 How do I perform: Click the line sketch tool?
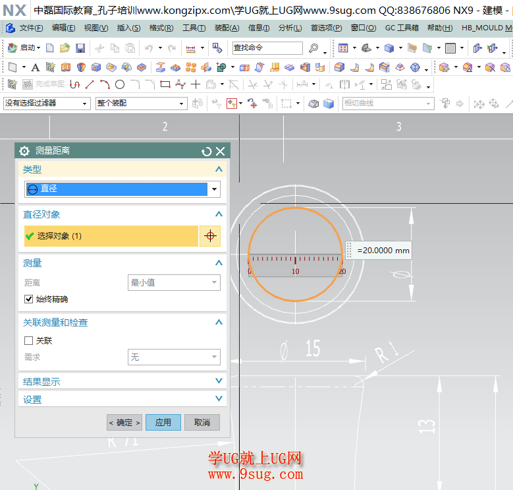click(x=90, y=85)
